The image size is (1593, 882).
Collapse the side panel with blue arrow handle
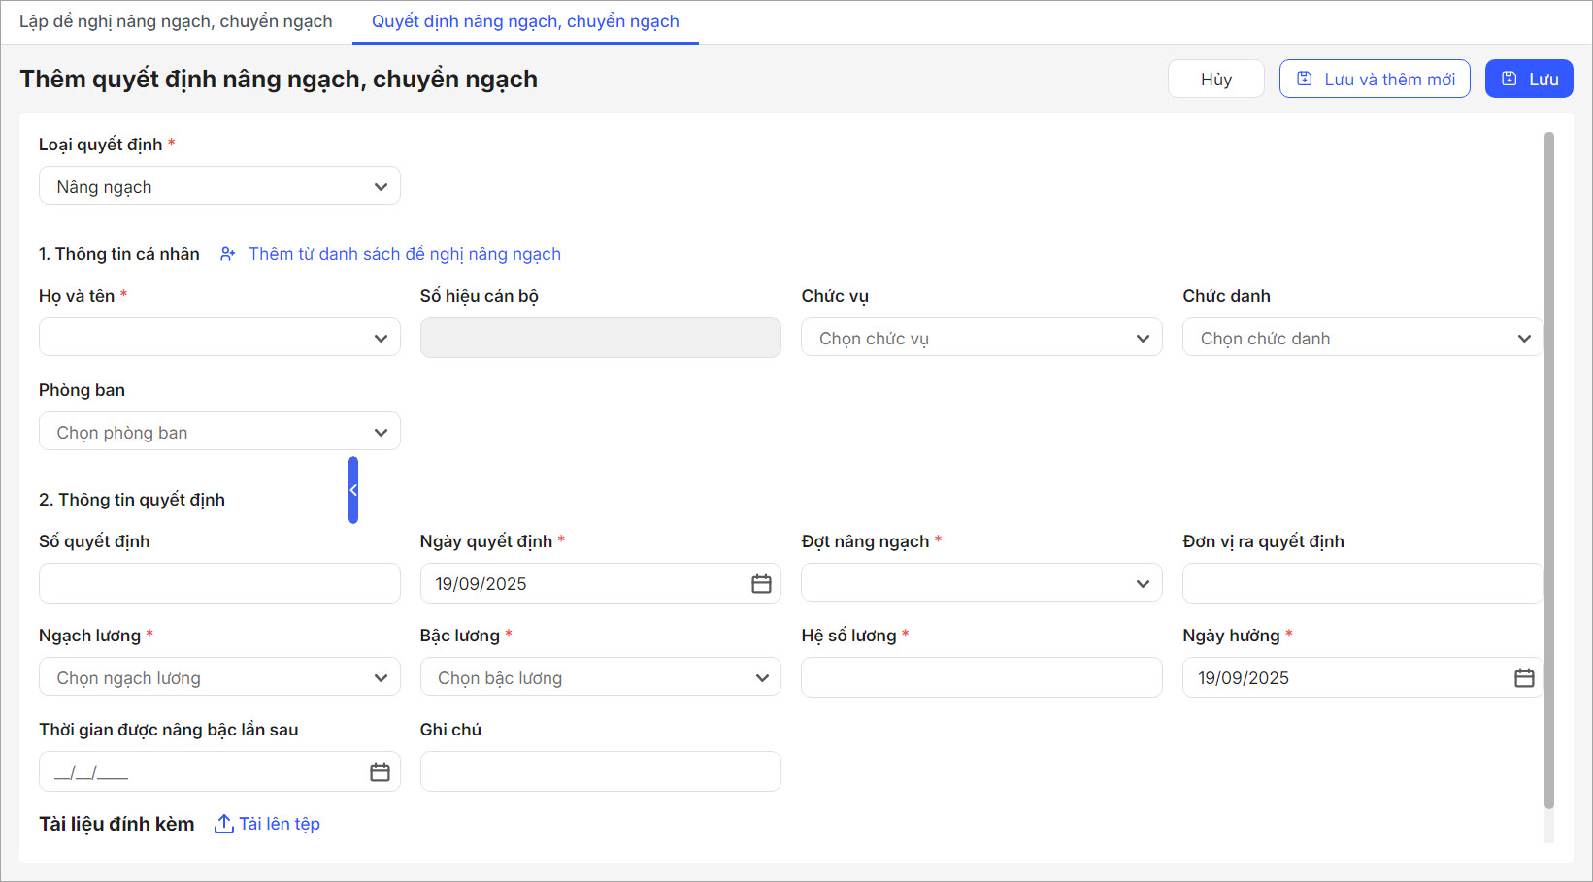353,490
